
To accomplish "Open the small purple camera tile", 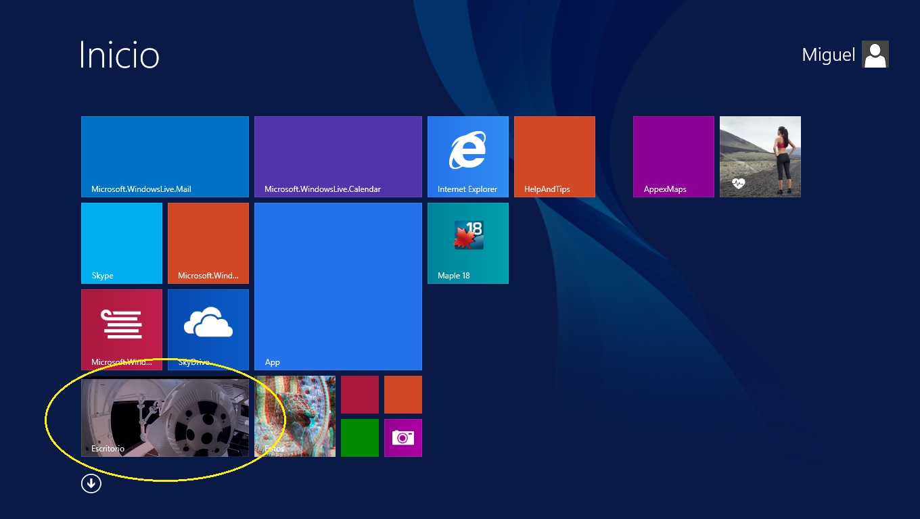I will coord(402,437).
